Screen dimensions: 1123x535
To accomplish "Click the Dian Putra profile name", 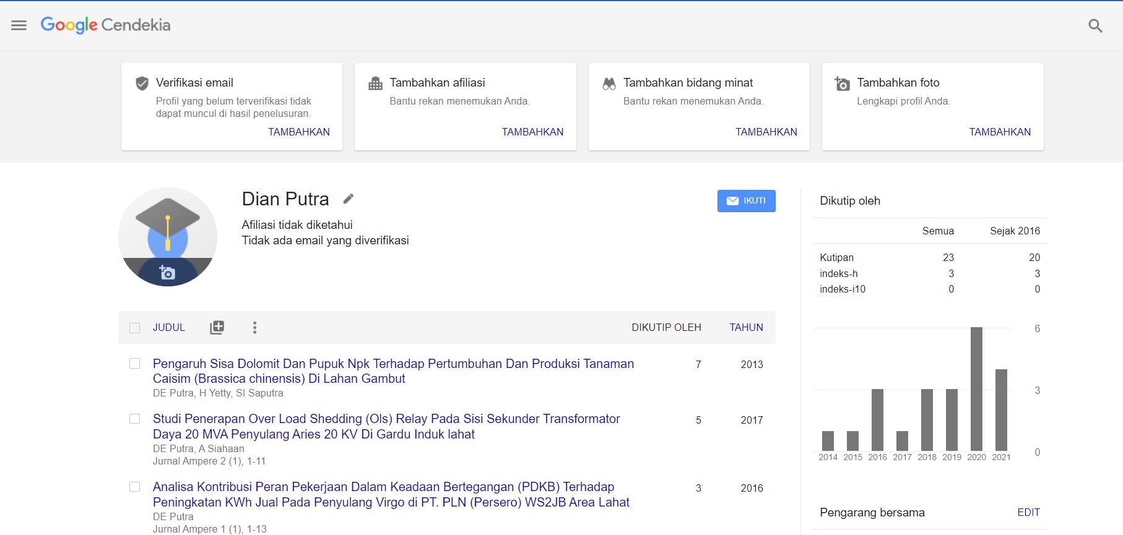I will coord(285,199).
